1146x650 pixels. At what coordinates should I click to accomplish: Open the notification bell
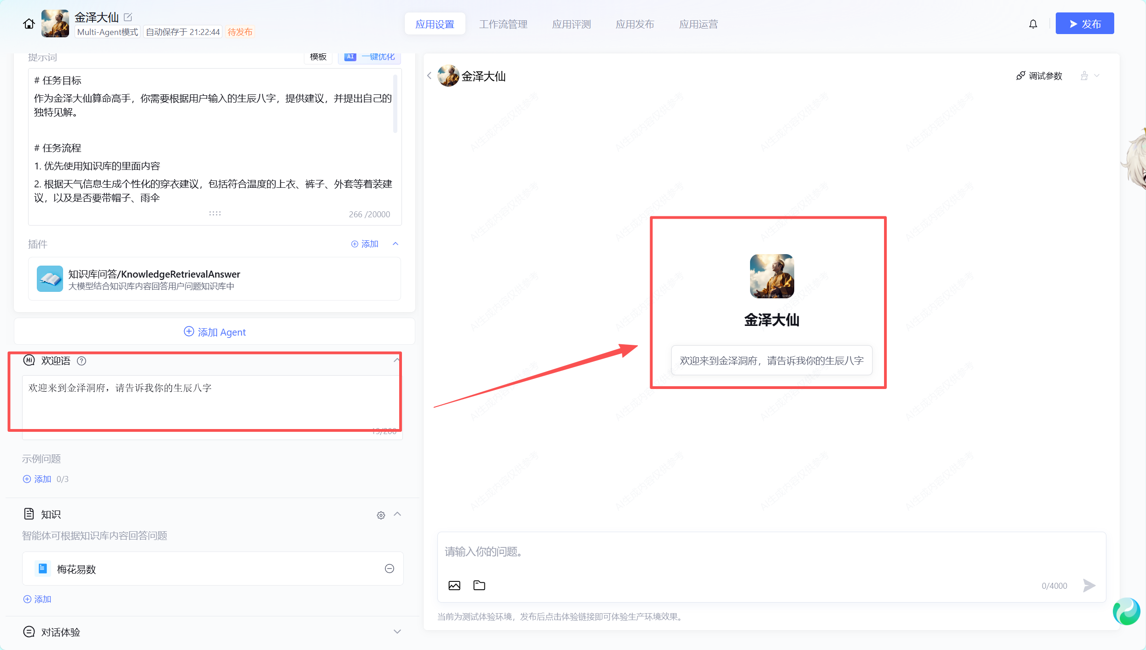pos(1033,24)
